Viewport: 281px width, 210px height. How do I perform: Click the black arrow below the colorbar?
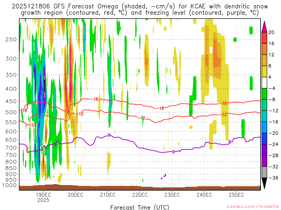tap(265, 183)
